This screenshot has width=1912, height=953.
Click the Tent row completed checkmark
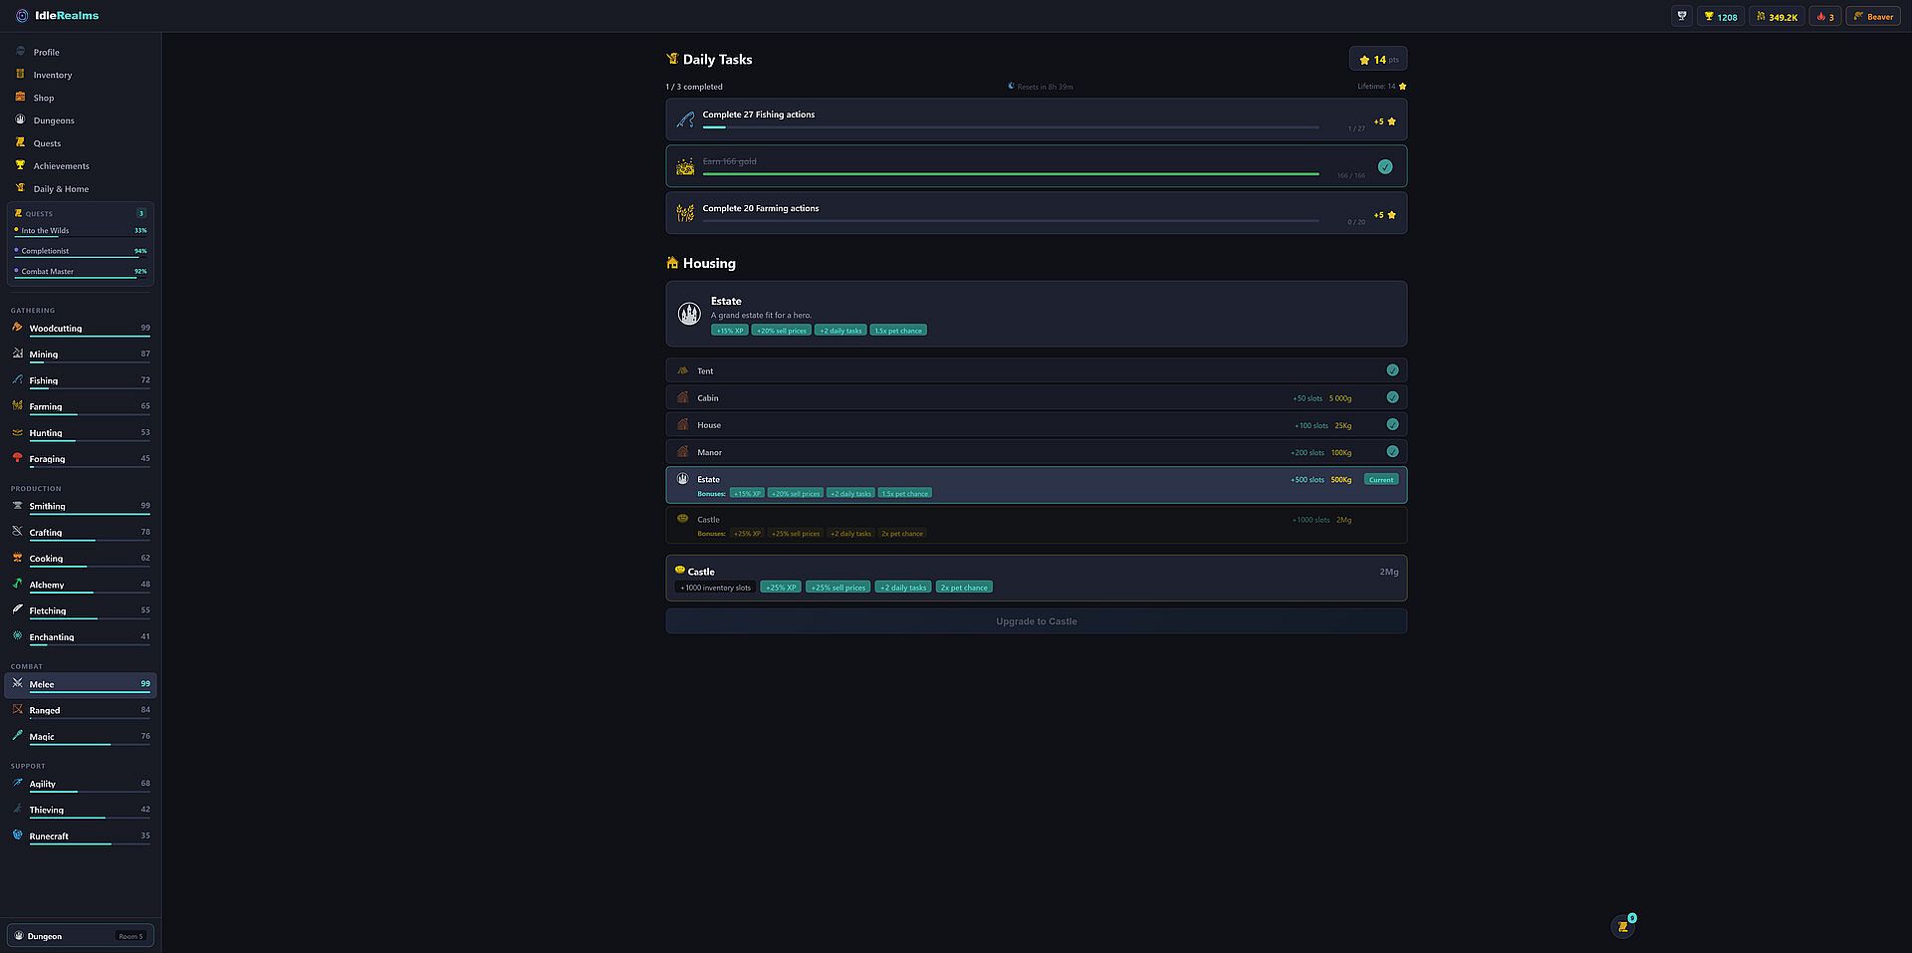(1392, 370)
